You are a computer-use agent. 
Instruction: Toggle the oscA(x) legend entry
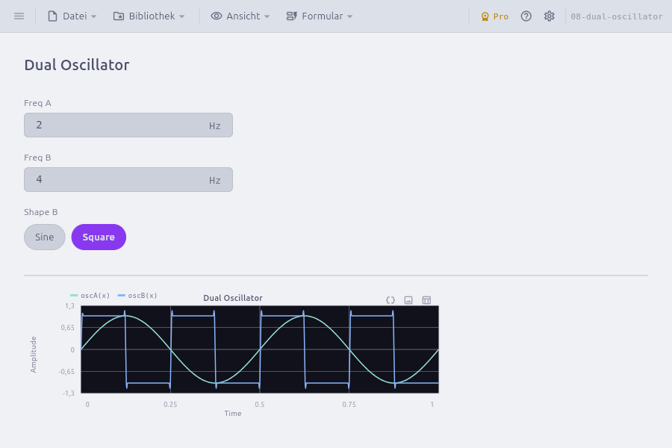(90, 296)
